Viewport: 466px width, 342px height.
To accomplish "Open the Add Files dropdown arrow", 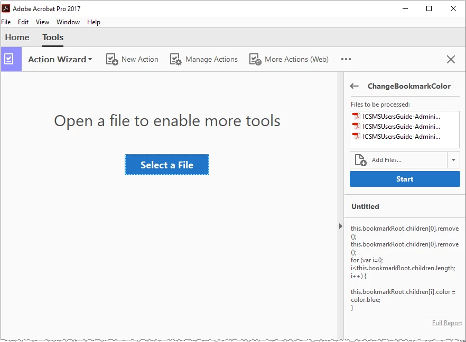I will pyautogui.click(x=453, y=160).
